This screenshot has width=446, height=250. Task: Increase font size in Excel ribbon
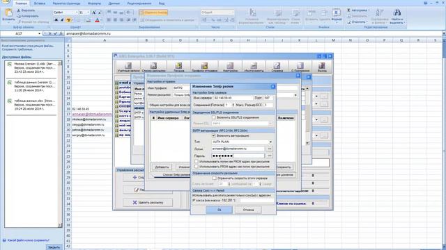click(94, 12)
